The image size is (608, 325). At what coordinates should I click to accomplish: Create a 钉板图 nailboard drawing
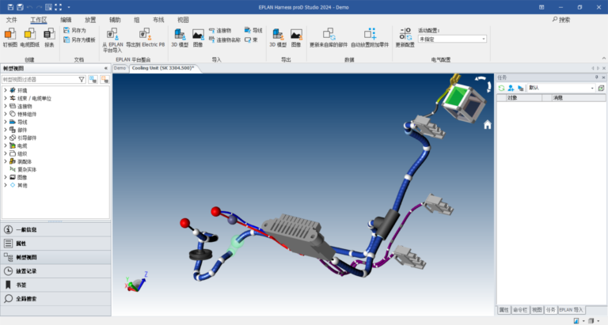[x=10, y=38]
